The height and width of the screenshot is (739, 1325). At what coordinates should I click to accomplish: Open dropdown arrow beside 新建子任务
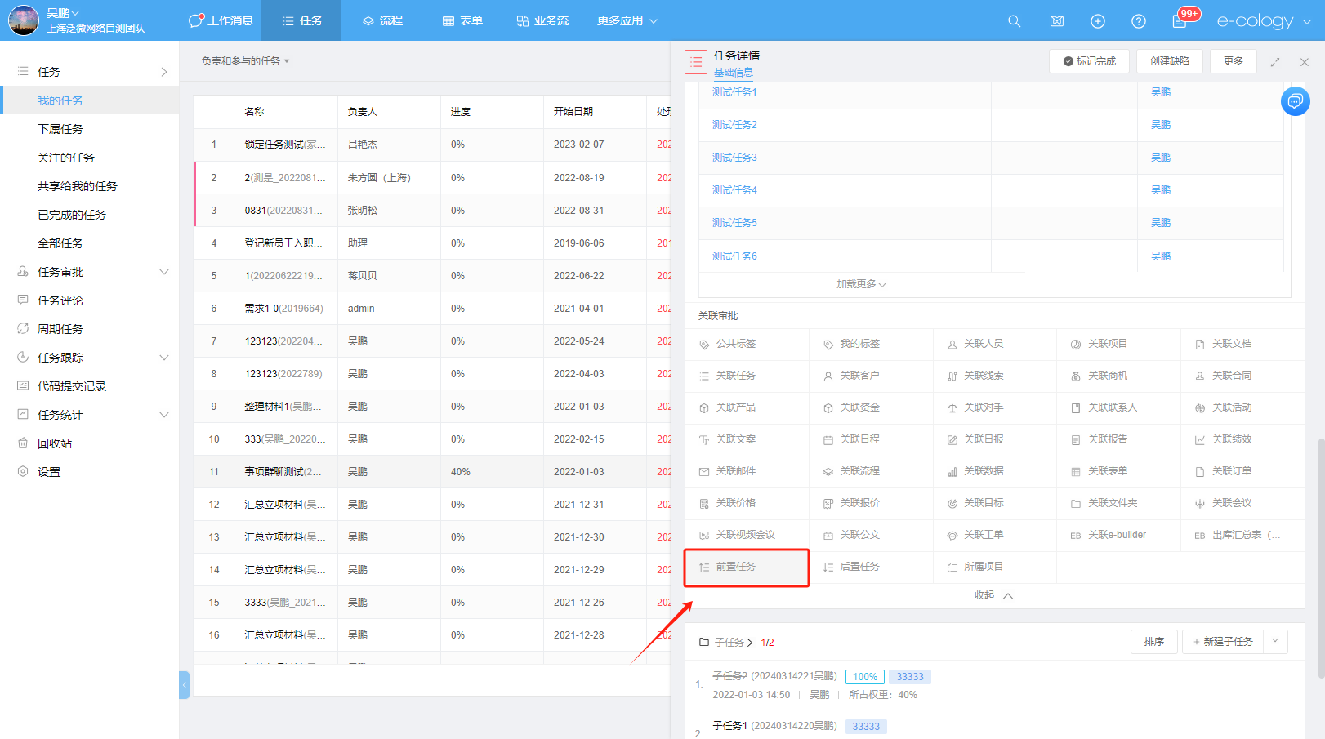coord(1275,642)
